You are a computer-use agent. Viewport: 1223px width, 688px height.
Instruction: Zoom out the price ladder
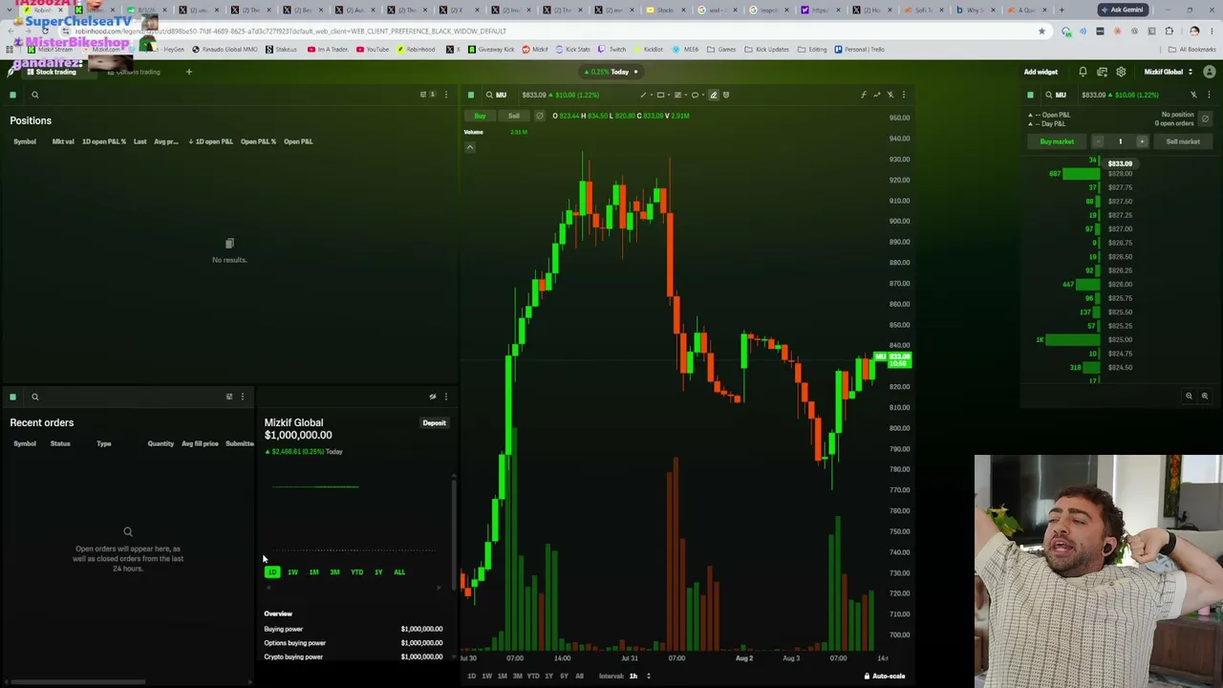click(x=1189, y=396)
